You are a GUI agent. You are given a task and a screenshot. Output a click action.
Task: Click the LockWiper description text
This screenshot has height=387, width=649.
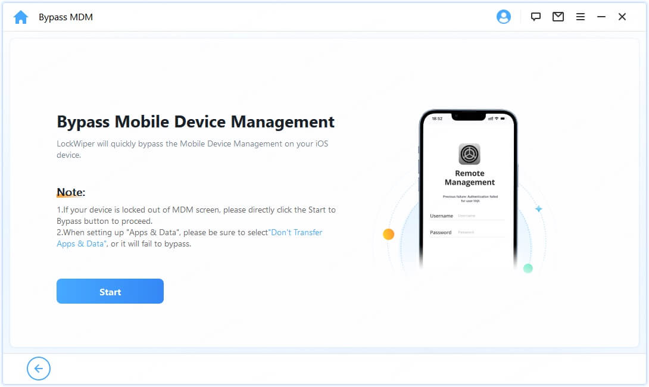192,149
